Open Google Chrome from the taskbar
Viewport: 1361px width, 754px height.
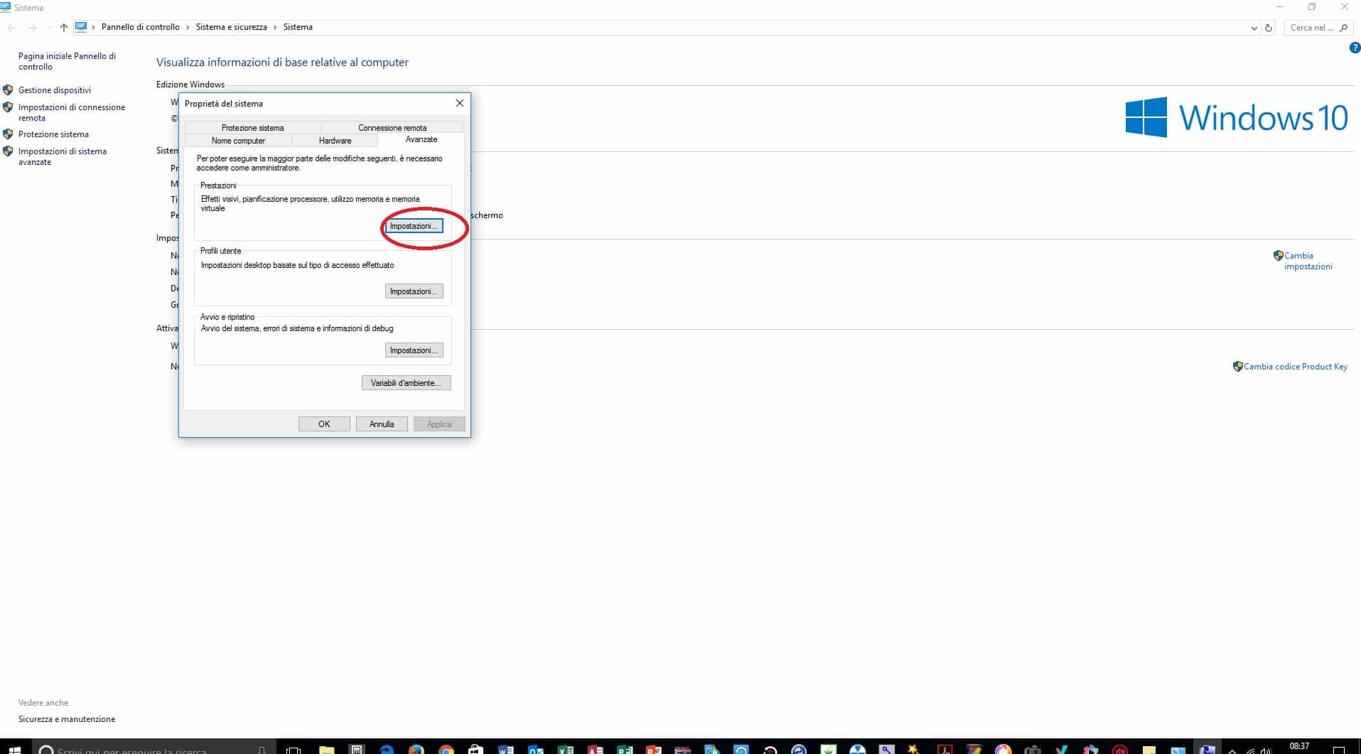pyautogui.click(x=446, y=749)
